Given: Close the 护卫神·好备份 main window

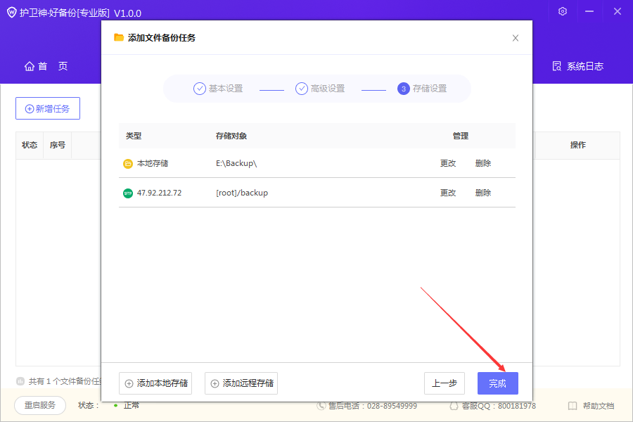Looking at the screenshot, I should 618,11.
